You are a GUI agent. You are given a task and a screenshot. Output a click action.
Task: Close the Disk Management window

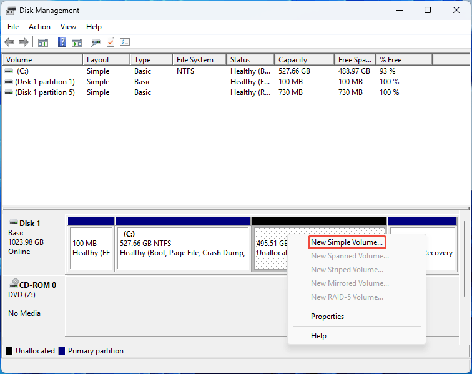pos(456,10)
